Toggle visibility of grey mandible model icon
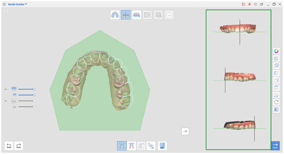284x154 pixels. [x=14, y=101]
